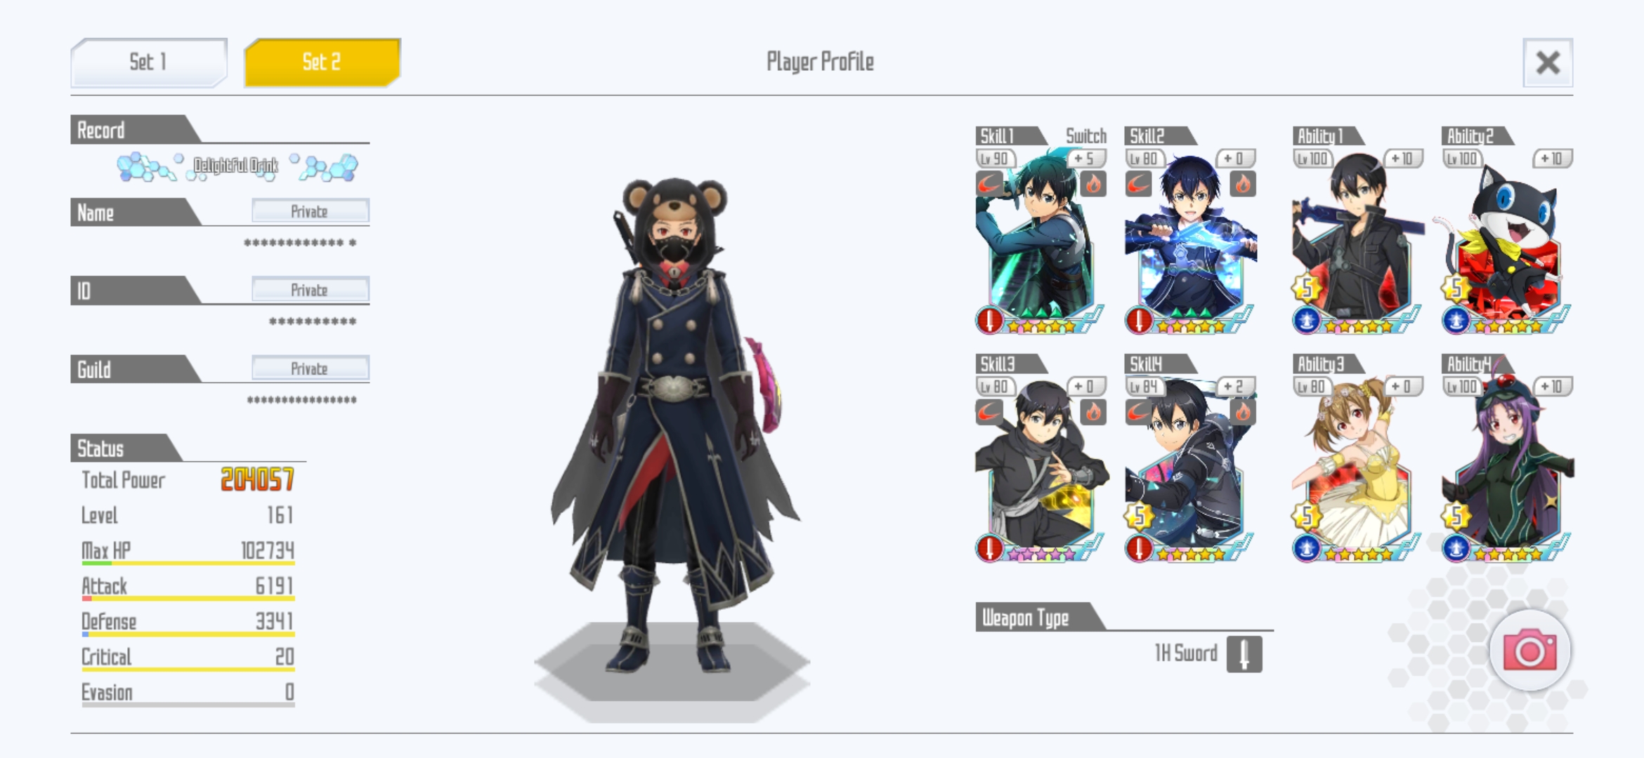
Task: Click the 1H Sword weapon type icon
Action: [x=1244, y=654]
